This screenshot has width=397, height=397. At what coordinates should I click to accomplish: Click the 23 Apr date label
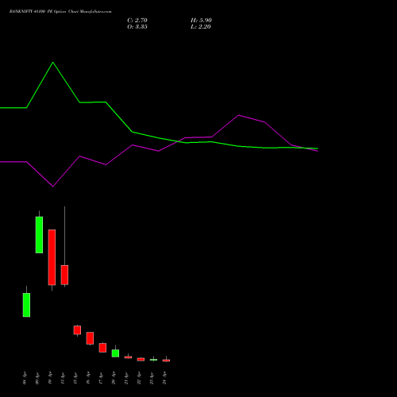(152, 378)
